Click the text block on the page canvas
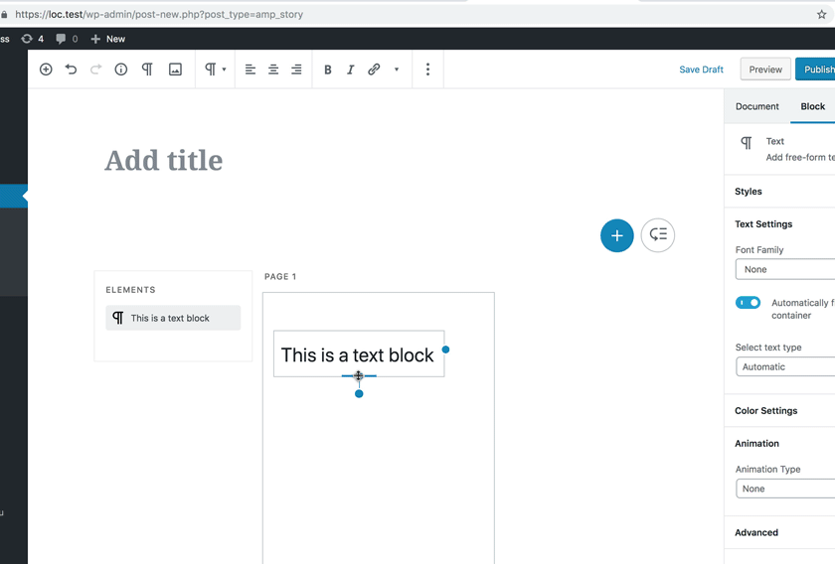 [x=359, y=353]
